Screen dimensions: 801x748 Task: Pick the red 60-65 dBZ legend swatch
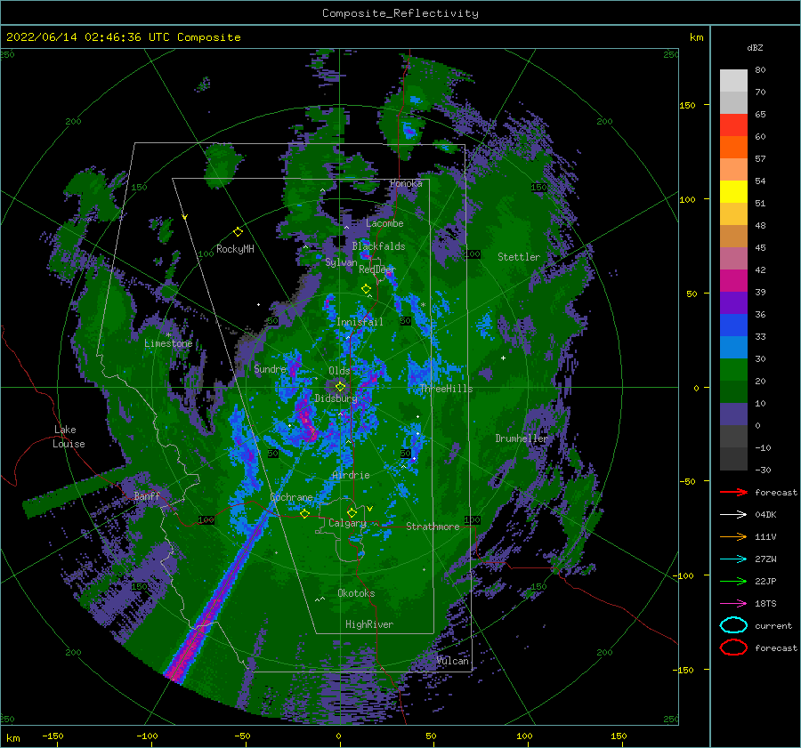tap(733, 125)
